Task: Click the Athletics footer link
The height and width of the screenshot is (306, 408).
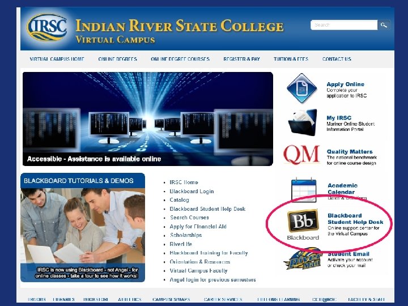Action: pos(130,300)
